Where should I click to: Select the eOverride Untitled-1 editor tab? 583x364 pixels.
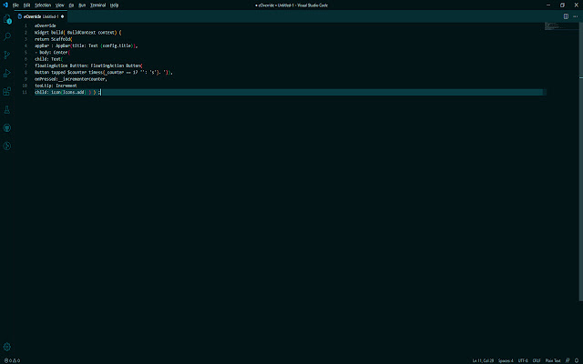pos(44,15)
